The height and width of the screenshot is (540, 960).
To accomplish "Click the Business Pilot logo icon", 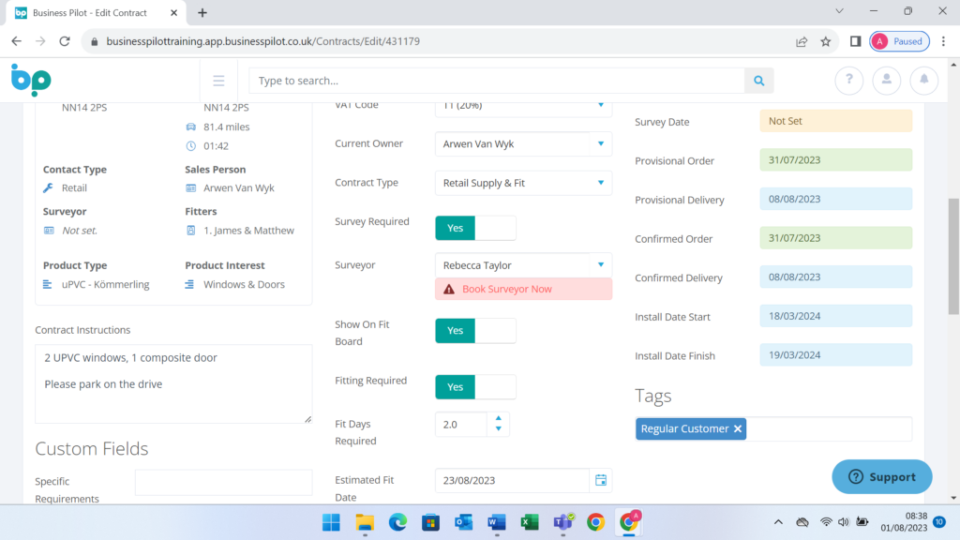I will click(x=31, y=80).
